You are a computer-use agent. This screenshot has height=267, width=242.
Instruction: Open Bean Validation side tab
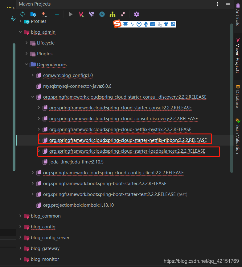tap(238, 136)
